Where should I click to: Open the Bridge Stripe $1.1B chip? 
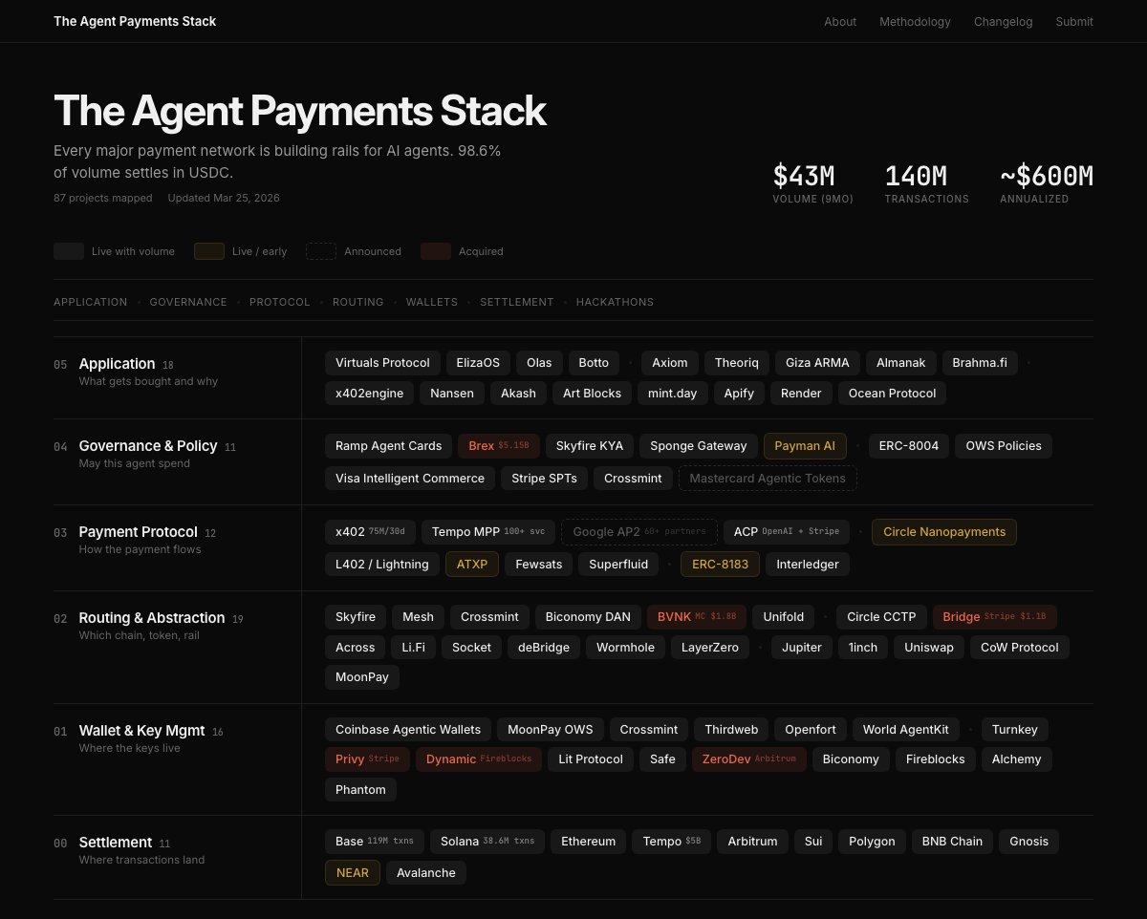(994, 617)
